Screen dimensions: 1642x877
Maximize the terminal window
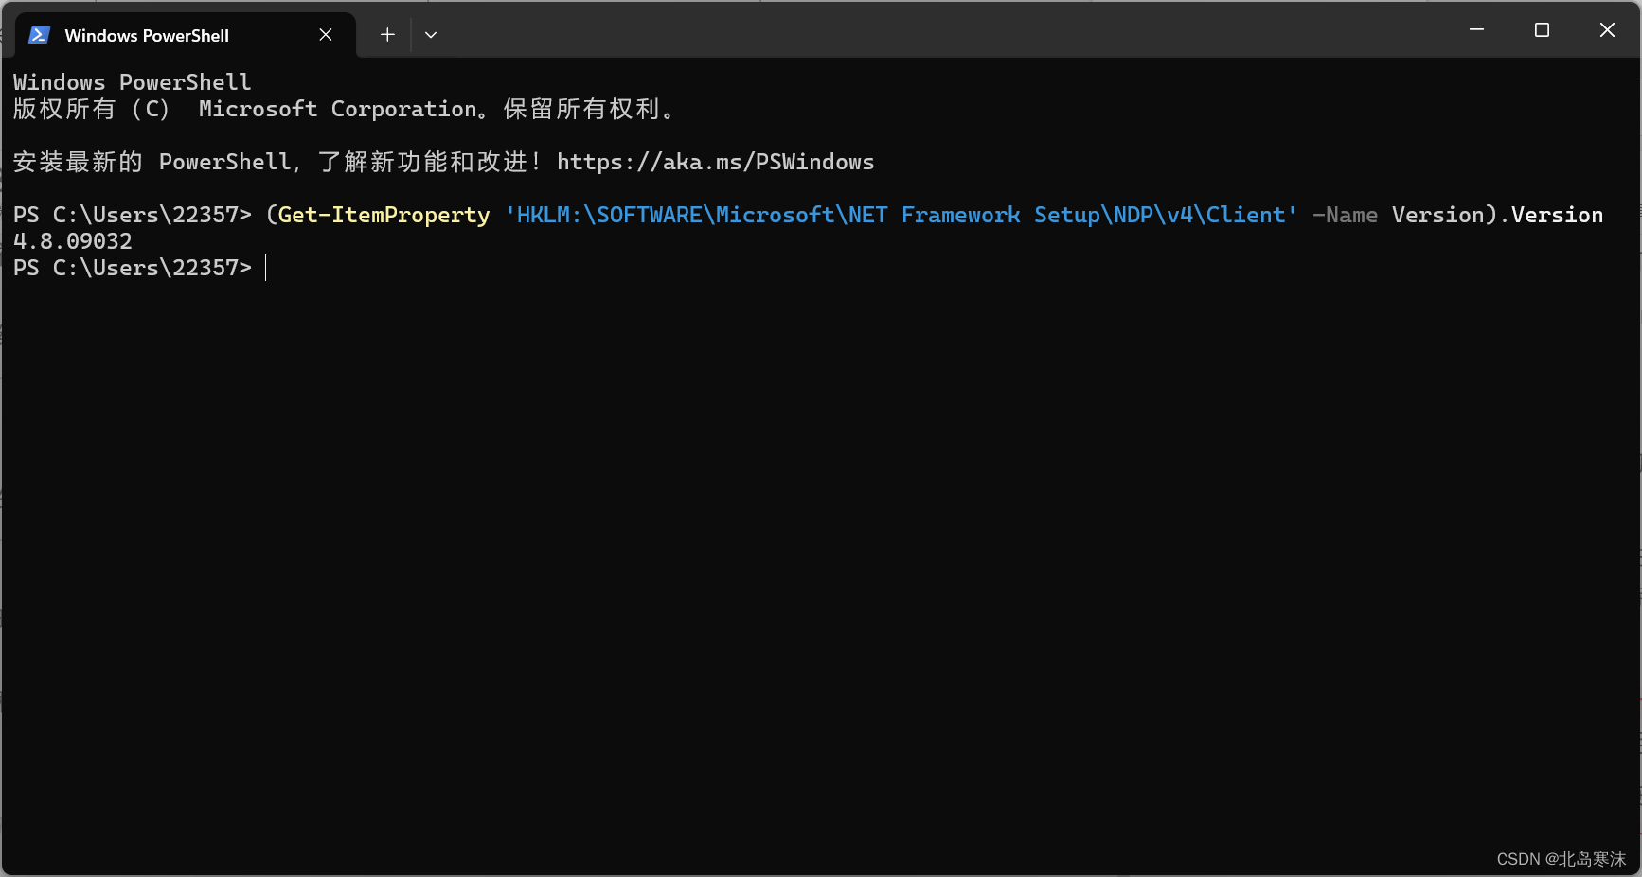pos(1542,30)
